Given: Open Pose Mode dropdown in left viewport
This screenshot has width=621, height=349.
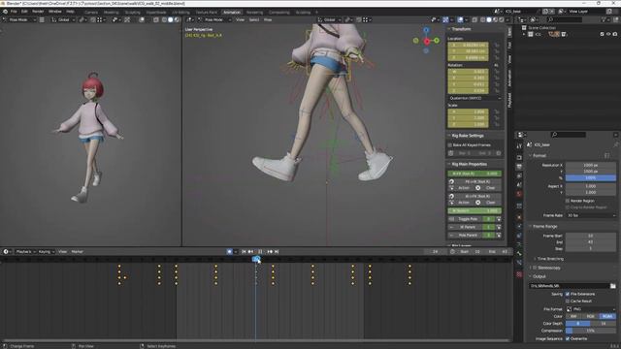Looking at the screenshot, I should pyautogui.click(x=19, y=19).
